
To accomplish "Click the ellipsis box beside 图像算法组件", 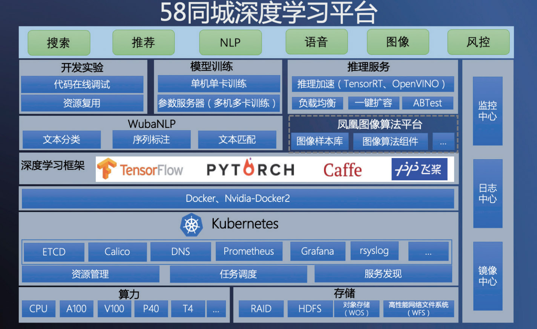I will click(443, 141).
